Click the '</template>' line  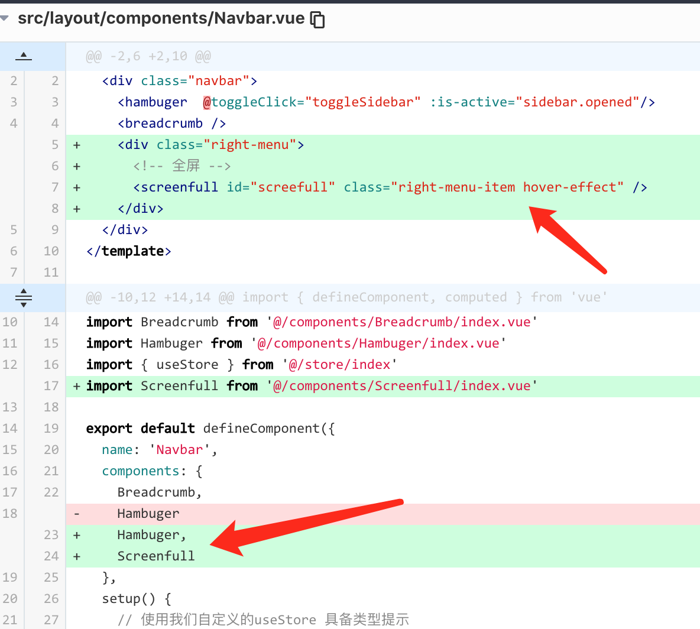(x=128, y=251)
